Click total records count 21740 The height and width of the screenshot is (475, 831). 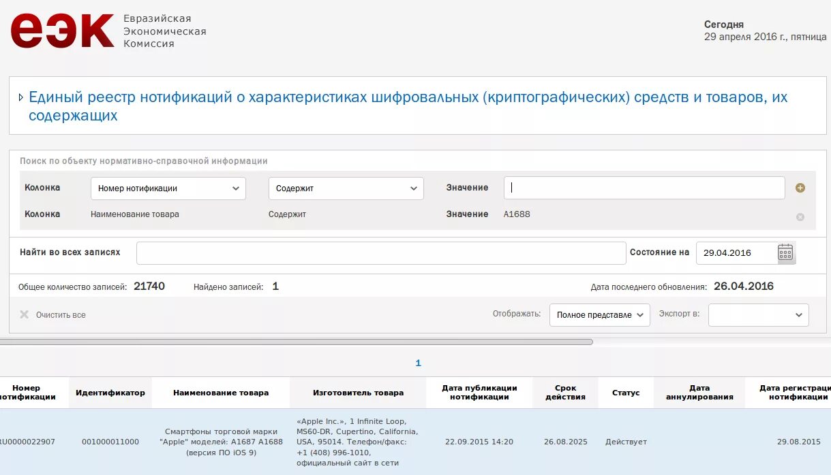(x=149, y=286)
